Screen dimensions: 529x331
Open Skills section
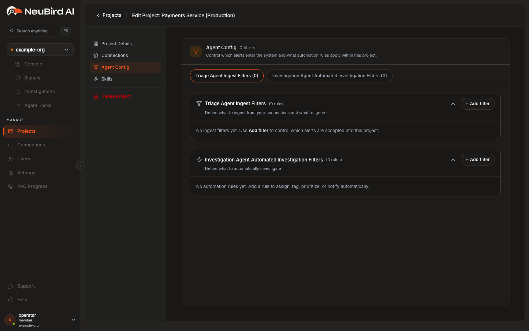pyautogui.click(x=125, y=79)
